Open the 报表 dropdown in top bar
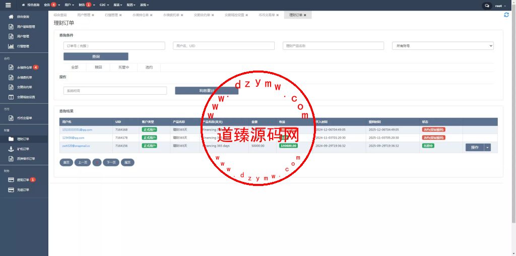The height and width of the screenshot is (256, 516). tap(118, 5)
